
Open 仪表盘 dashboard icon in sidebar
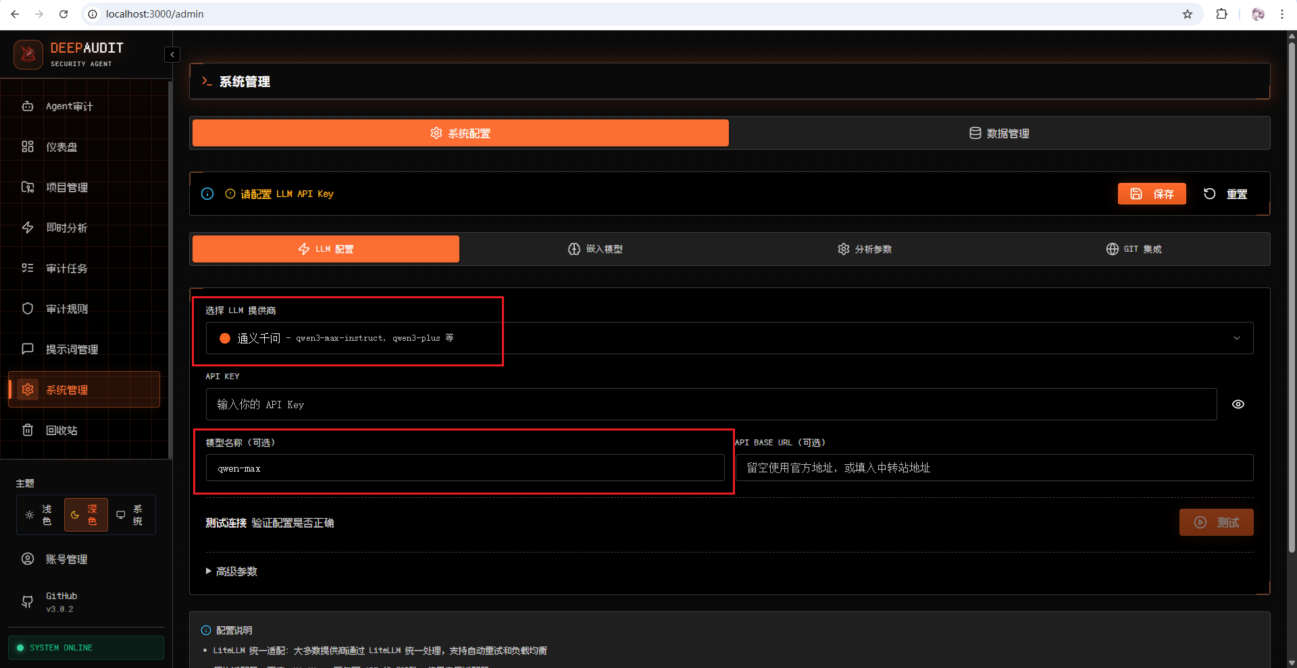28,147
